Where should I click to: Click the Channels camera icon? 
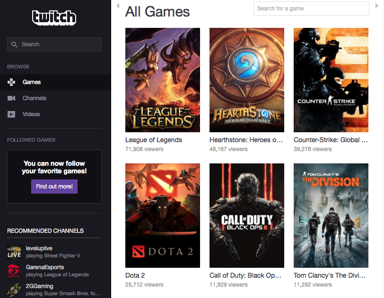11,98
